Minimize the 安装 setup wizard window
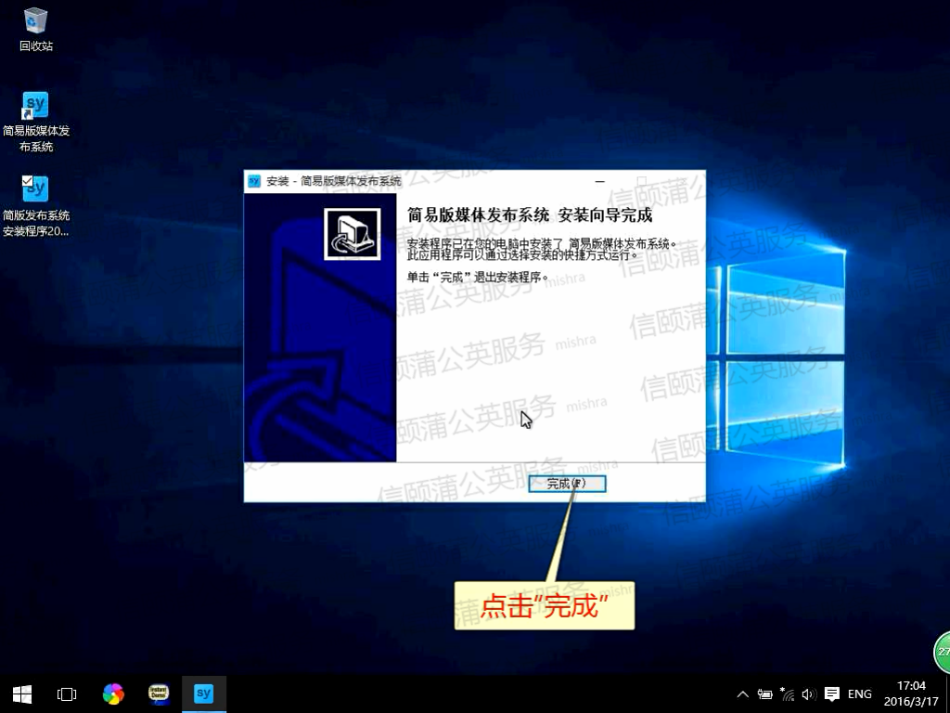This screenshot has width=950, height=713. click(x=600, y=181)
